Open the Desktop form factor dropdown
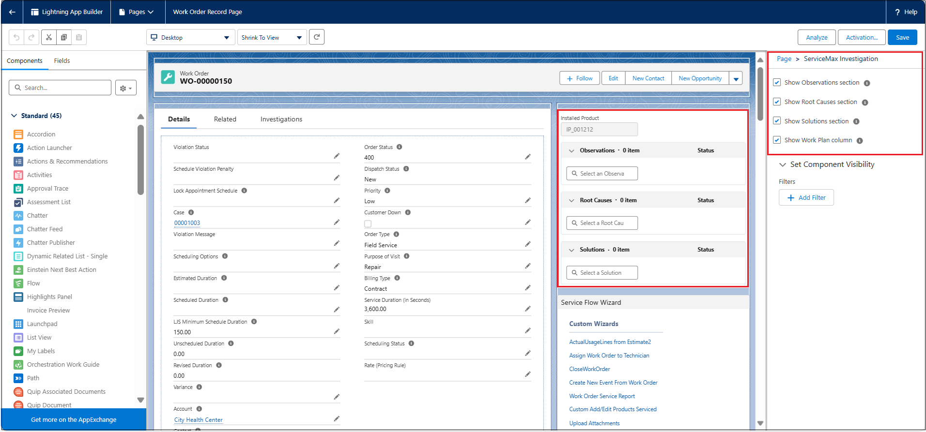This screenshot has height=432, width=926. [191, 37]
